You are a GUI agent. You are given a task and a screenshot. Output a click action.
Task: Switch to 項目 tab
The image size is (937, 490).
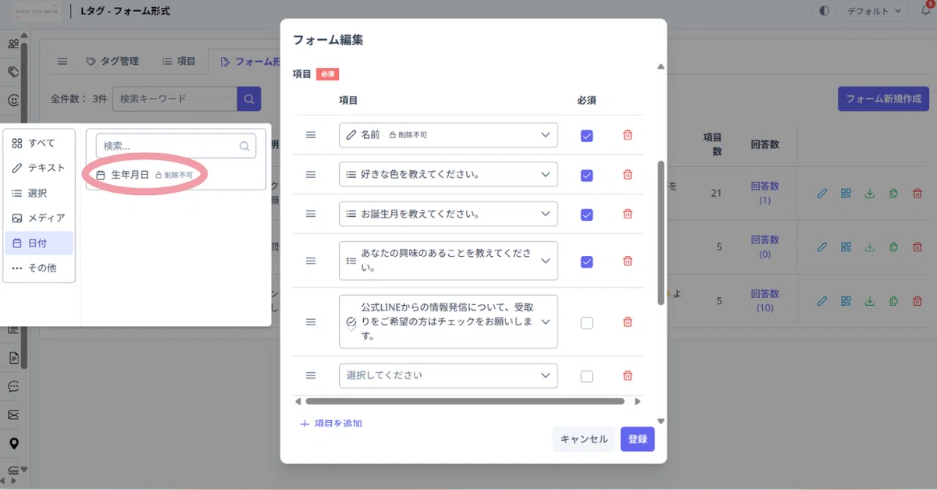click(179, 61)
